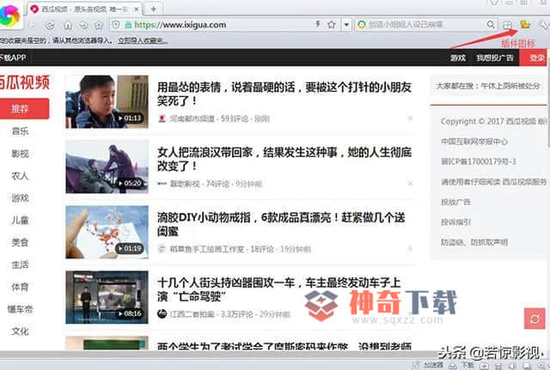Open 游戏 in top navigation
550x370 pixels.
tap(458, 58)
